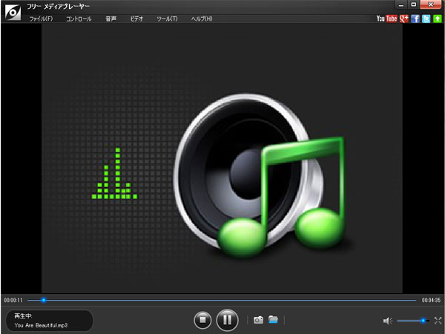This screenshot has height=334, width=445.
Task: Open the snapshot folder icon
Action: (x=273, y=320)
